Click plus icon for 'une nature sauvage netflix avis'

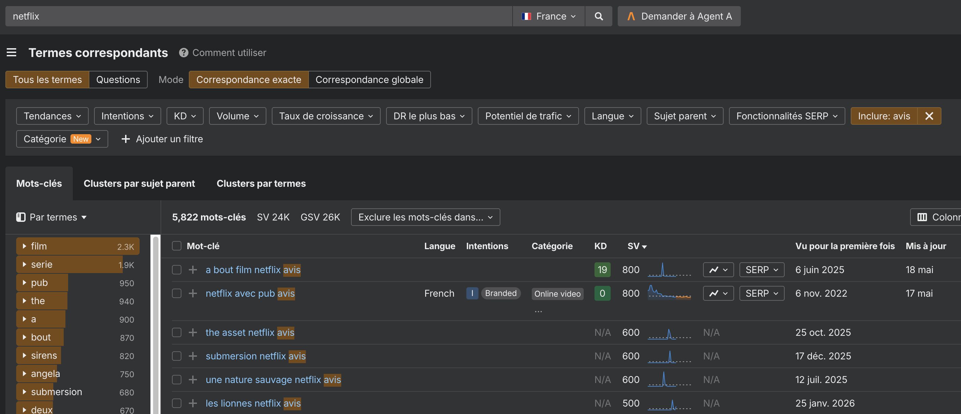(x=193, y=380)
